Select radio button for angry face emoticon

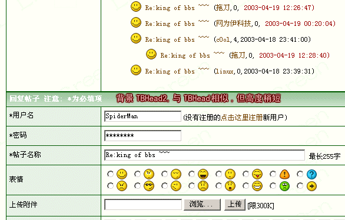click(110, 186)
